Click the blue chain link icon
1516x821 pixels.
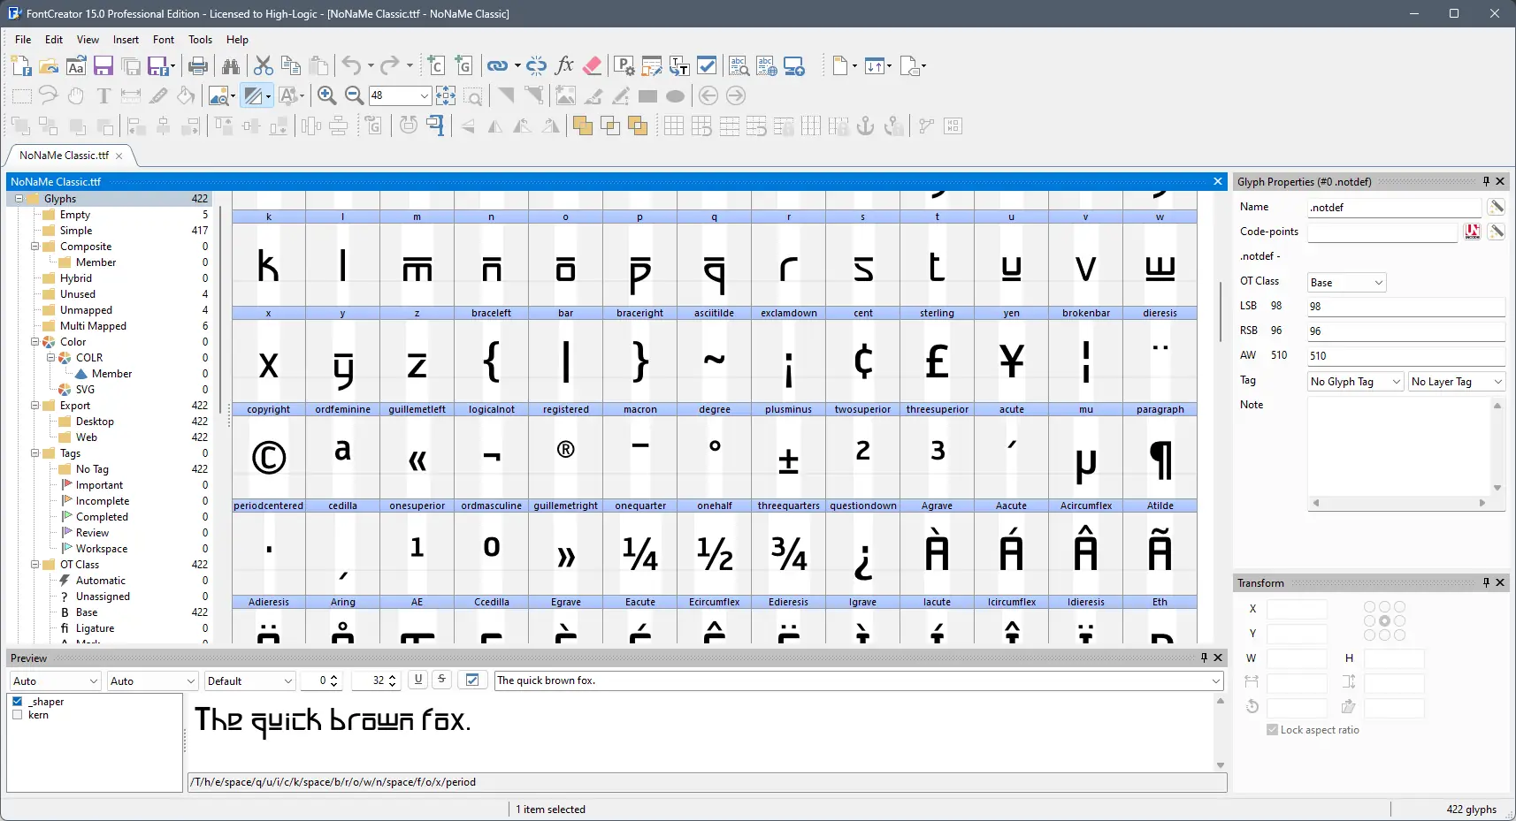click(498, 65)
